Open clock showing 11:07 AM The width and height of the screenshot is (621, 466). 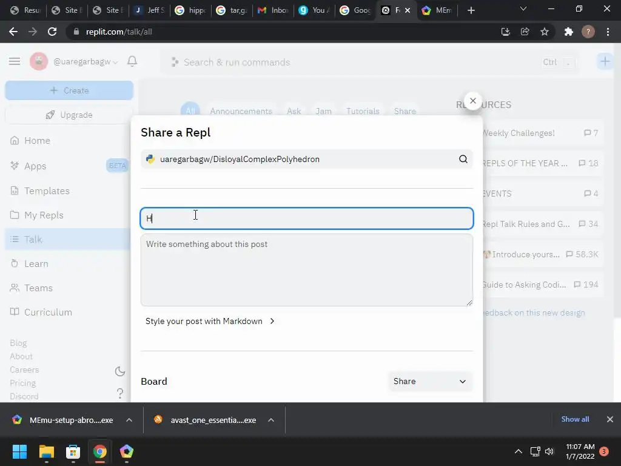click(580, 451)
